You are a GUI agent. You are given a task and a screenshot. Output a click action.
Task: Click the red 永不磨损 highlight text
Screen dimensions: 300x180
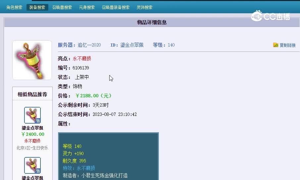(x=82, y=58)
